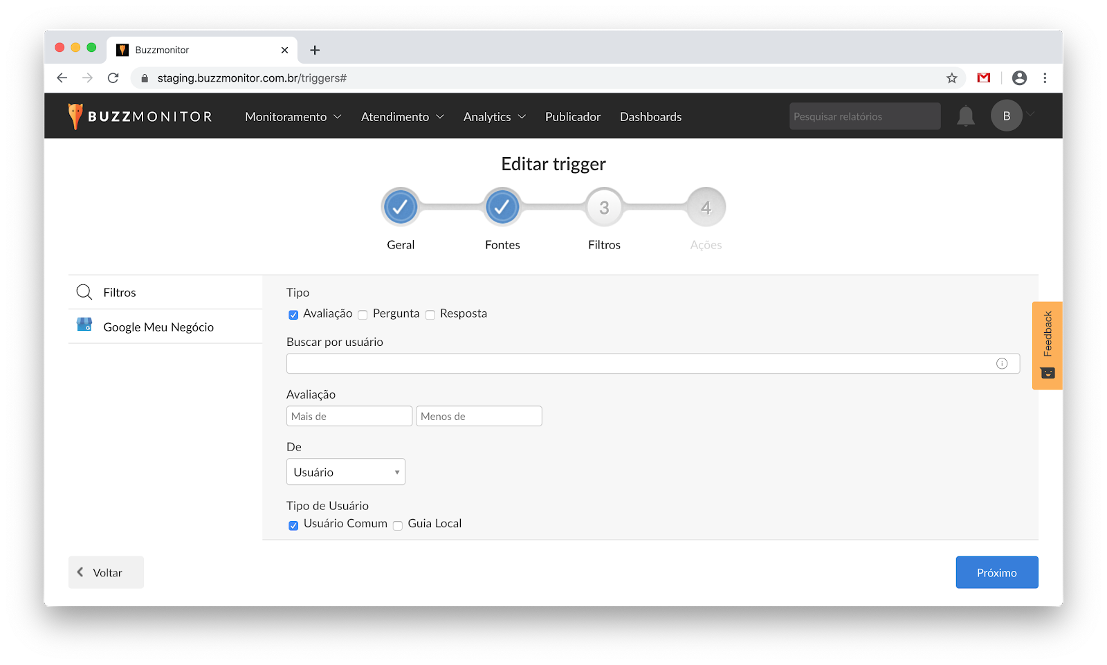The height and width of the screenshot is (665, 1107).
Task: Click the Buzzmonitor fox logo
Action: tap(75, 116)
